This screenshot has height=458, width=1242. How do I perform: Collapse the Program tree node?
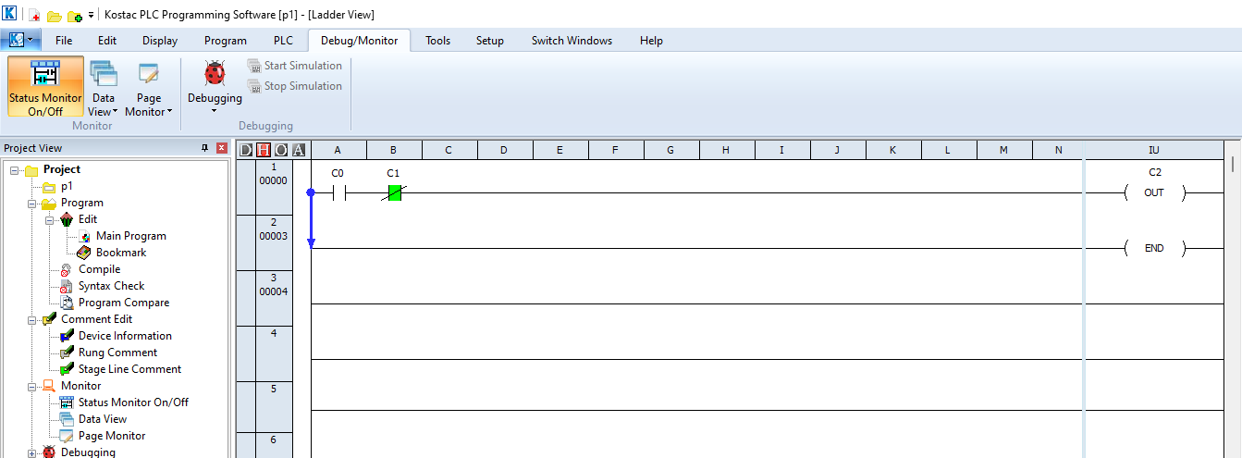(x=32, y=204)
